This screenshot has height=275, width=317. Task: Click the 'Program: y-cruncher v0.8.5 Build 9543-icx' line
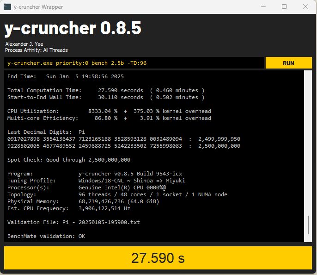95,174
